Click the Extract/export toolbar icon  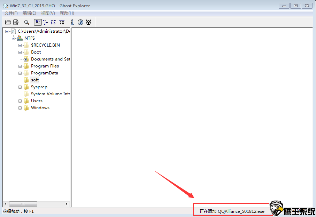pyautogui.click(x=16, y=22)
